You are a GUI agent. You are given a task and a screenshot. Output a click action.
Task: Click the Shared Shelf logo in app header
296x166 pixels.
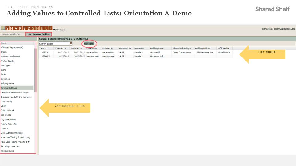coord(27,28)
